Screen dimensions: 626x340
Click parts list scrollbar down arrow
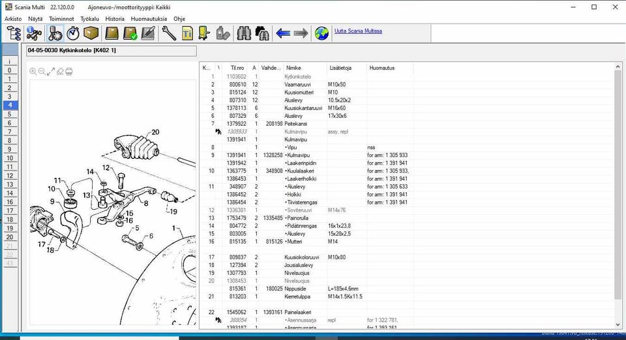[618, 324]
